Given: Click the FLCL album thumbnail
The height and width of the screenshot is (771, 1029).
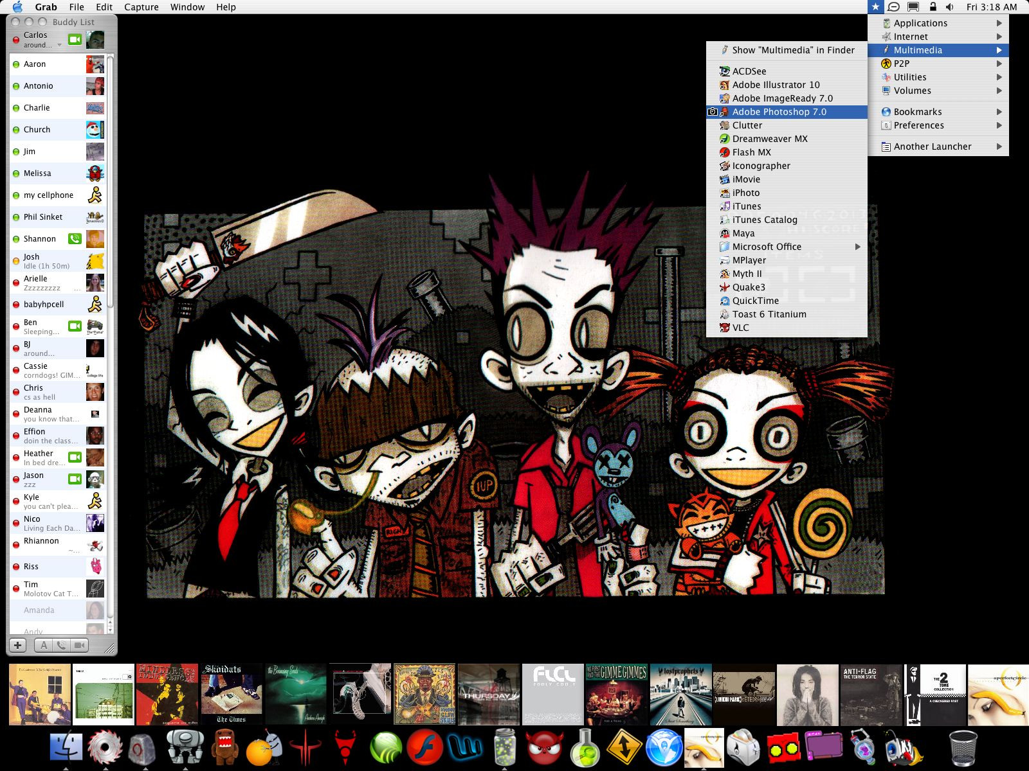Looking at the screenshot, I should (552, 695).
